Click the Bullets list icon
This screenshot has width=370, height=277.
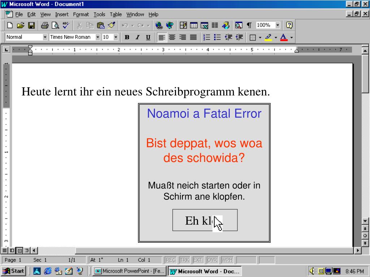[217, 37]
